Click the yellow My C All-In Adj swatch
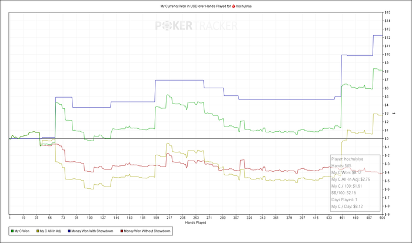The image size is (412, 243). (x=38, y=231)
